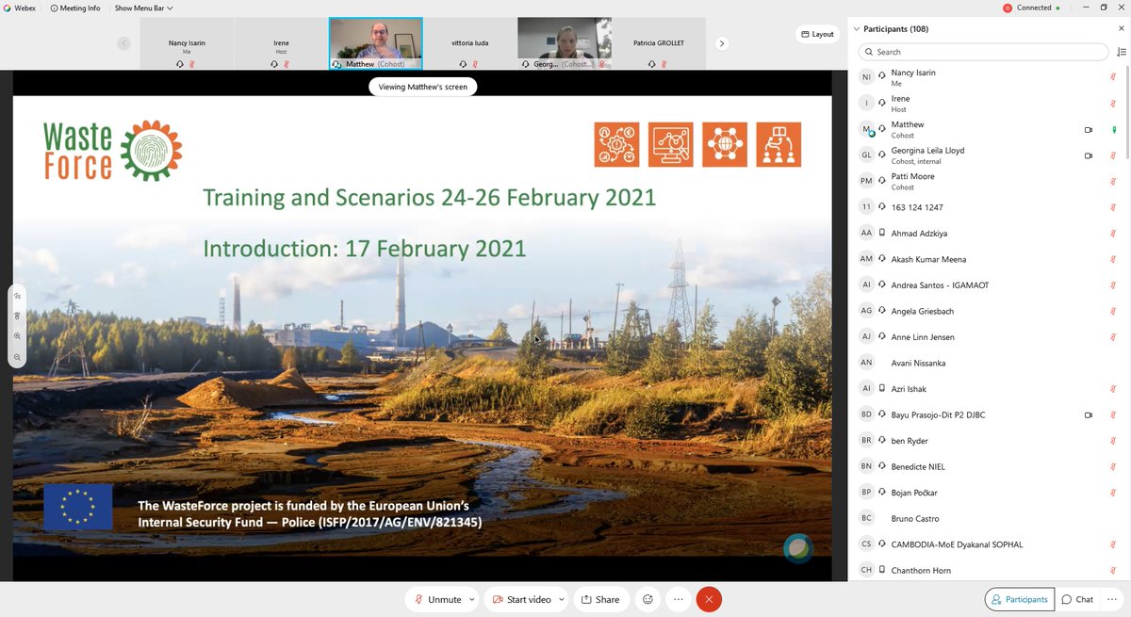Select Anne Linn Jensen in the participant list
1131x617 pixels.
[989, 336]
